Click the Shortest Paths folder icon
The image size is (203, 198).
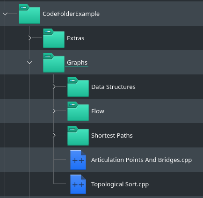click(x=78, y=136)
